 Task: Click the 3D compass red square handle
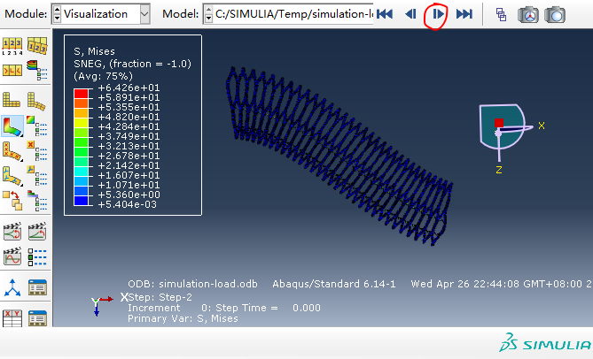[499, 123]
